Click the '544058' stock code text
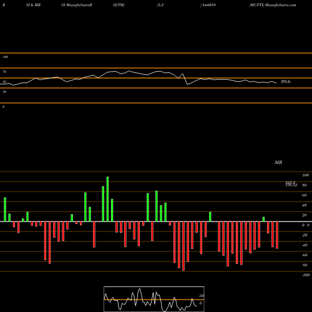The image size is (312, 312). 208,5
